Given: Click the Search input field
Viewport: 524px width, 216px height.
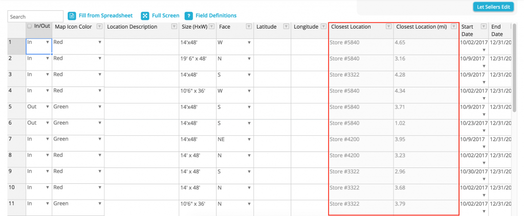Looking at the screenshot, I should point(35,17).
